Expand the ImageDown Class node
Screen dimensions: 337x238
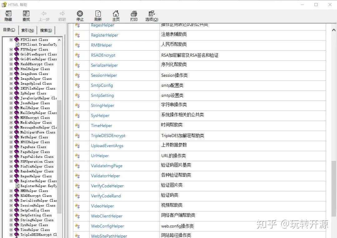[11, 74]
